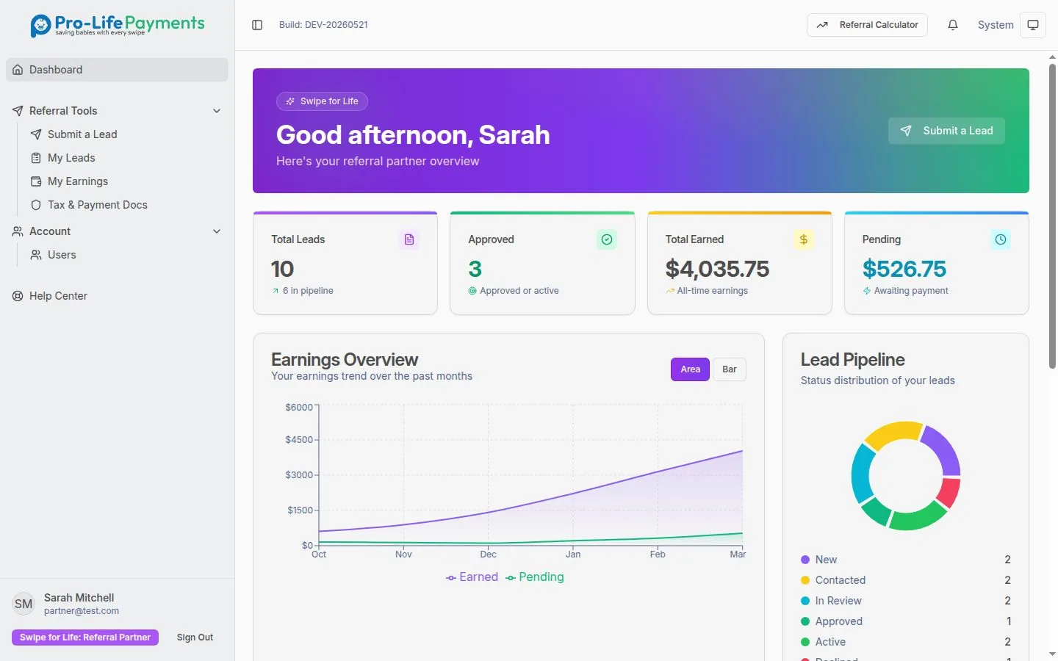This screenshot has width=1058, height=661.
Task: Click the shield icon beside Tax & Payment Docs
Action: 36,205
